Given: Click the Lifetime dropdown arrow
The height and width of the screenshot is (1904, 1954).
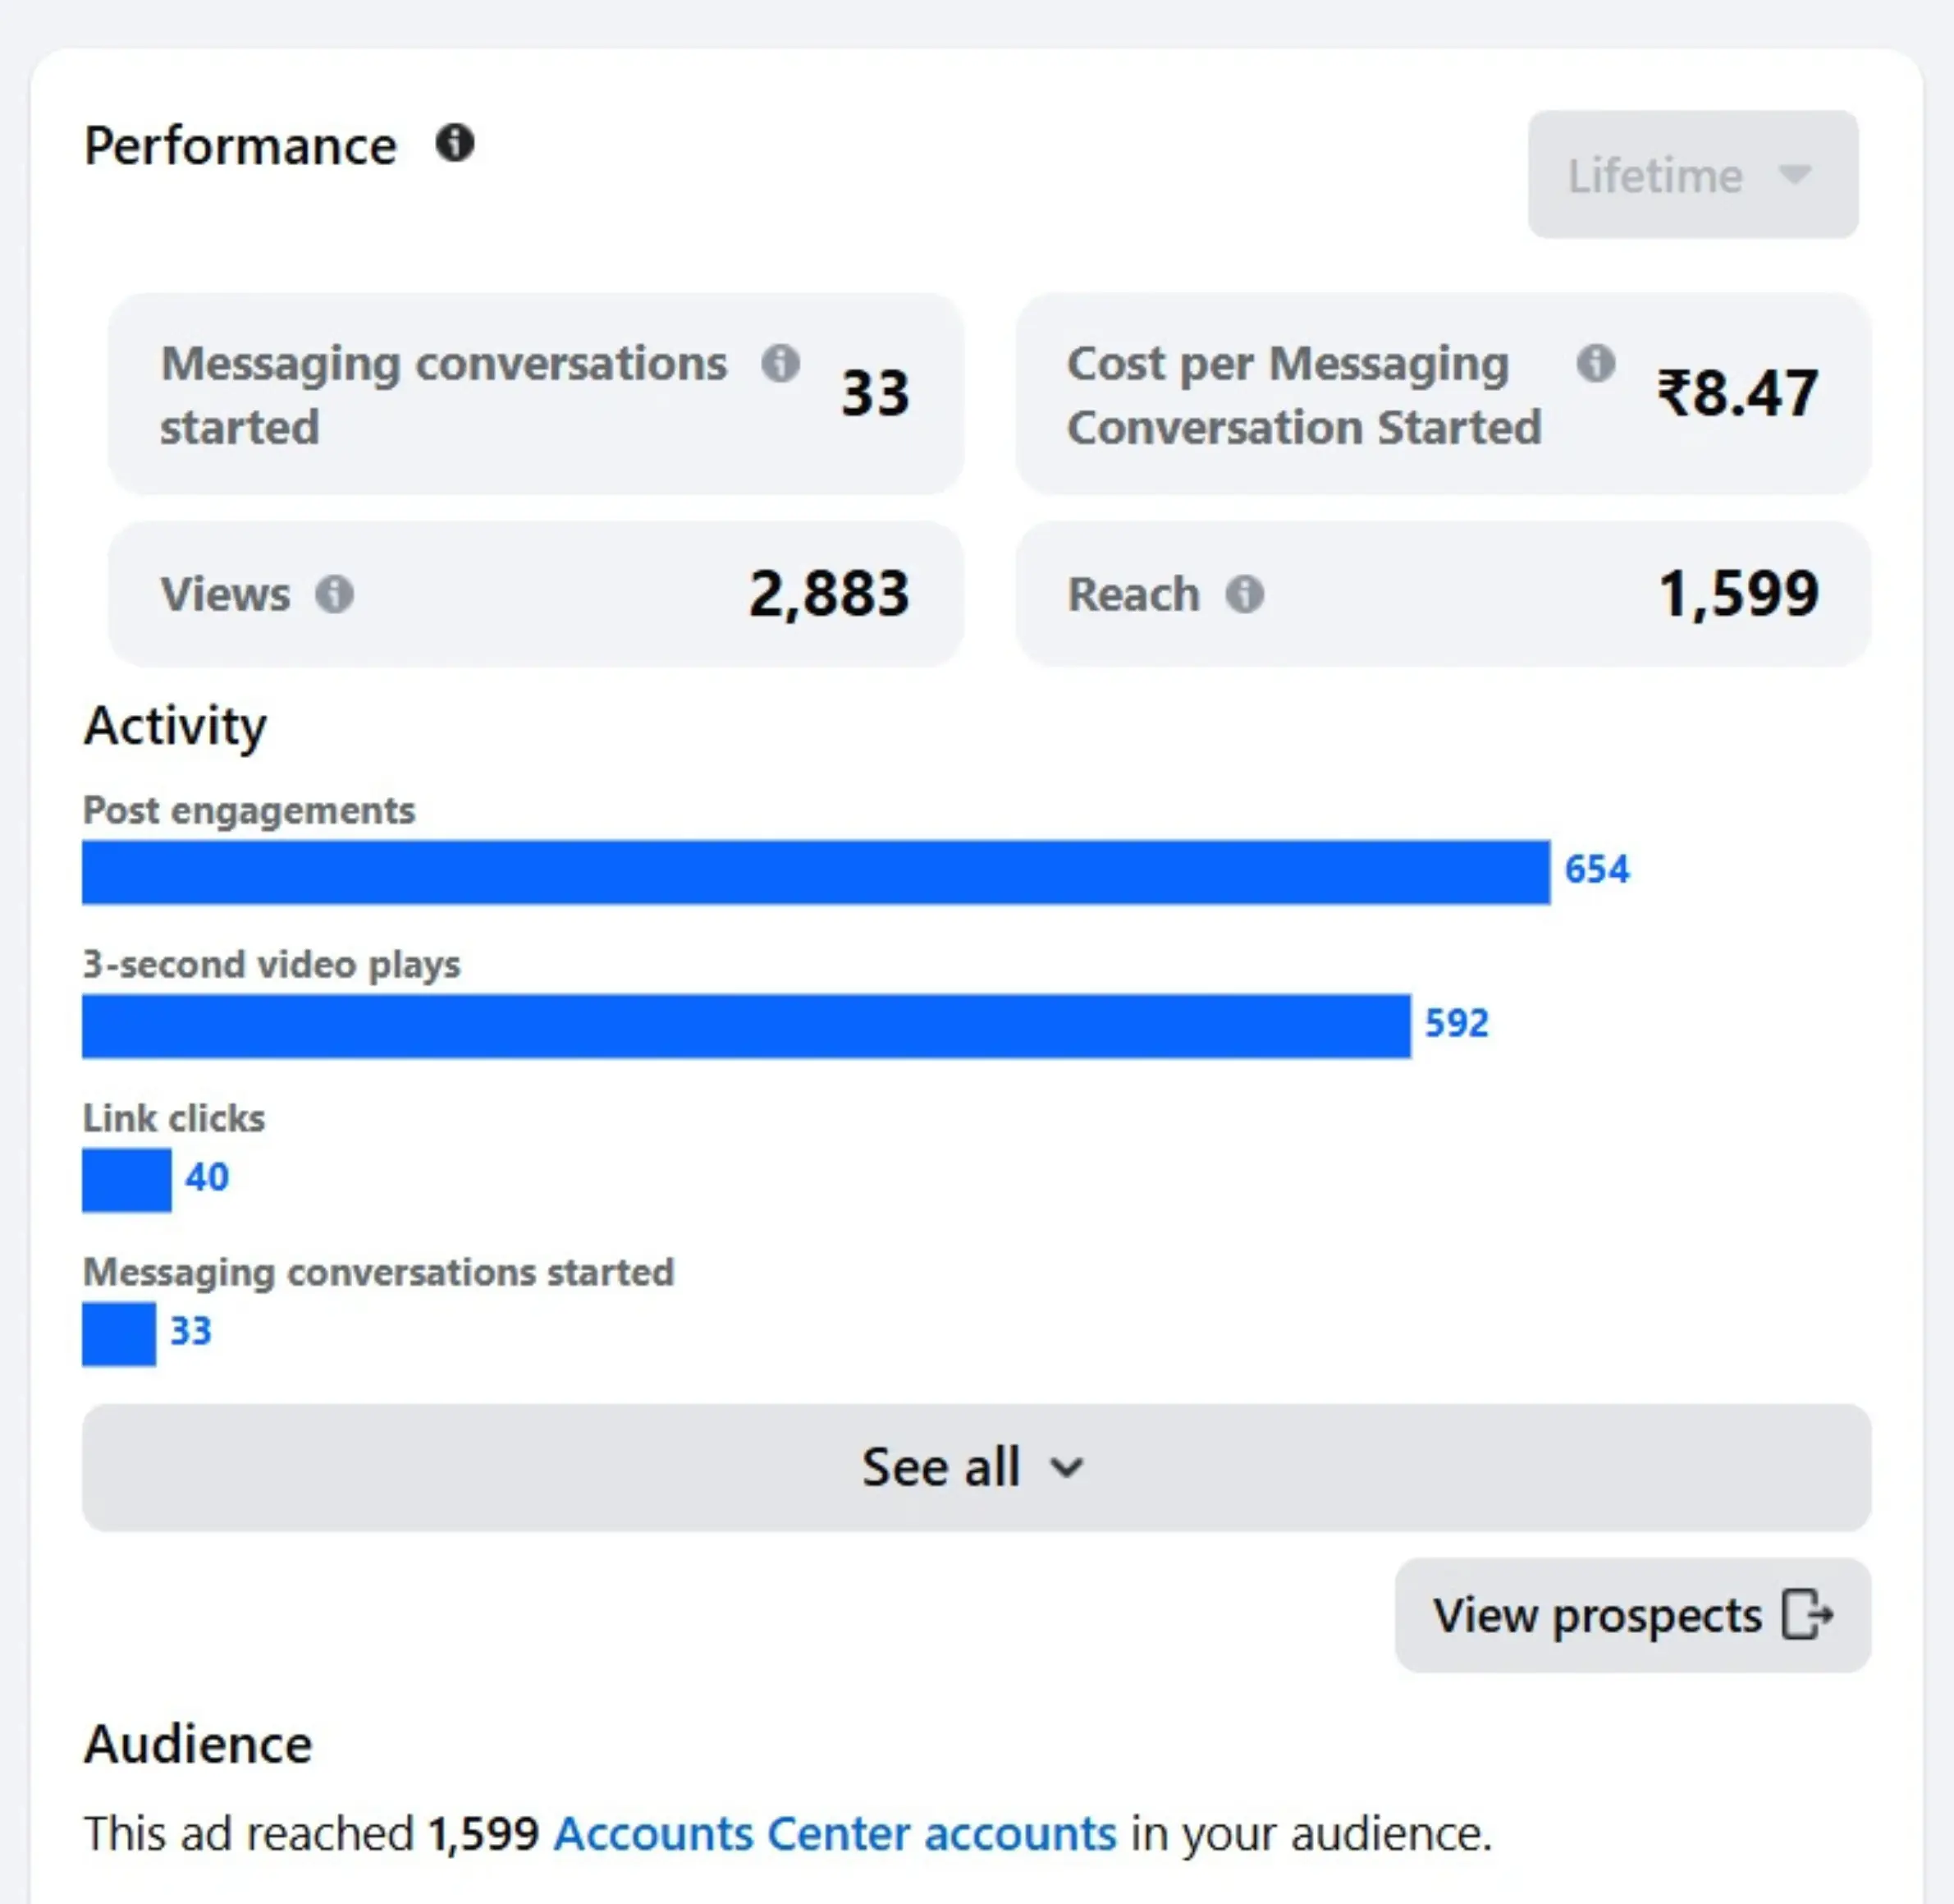Looking at the screenshot, I should [x=1795, y=175].
